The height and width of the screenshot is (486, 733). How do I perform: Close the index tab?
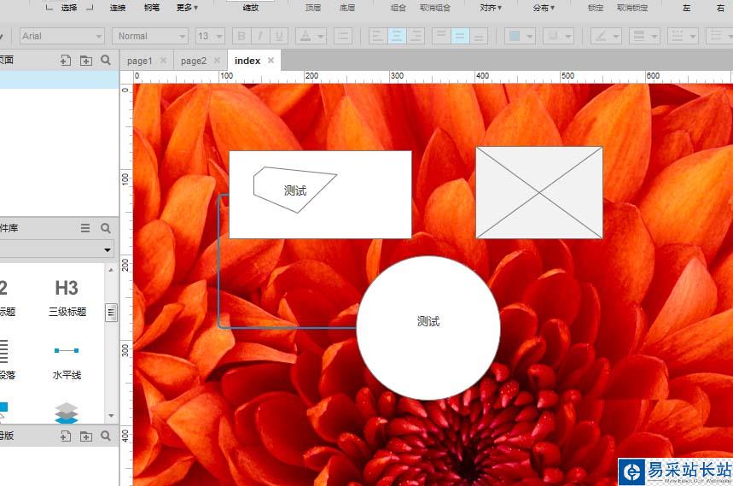point(271,61)
